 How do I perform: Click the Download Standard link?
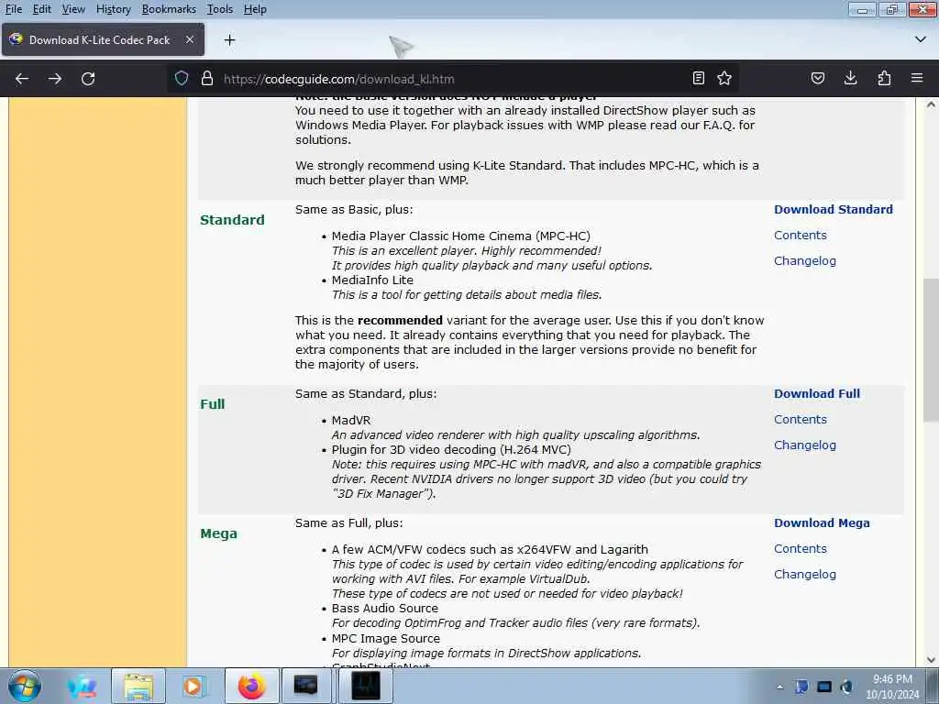click(x=833, y=210)
